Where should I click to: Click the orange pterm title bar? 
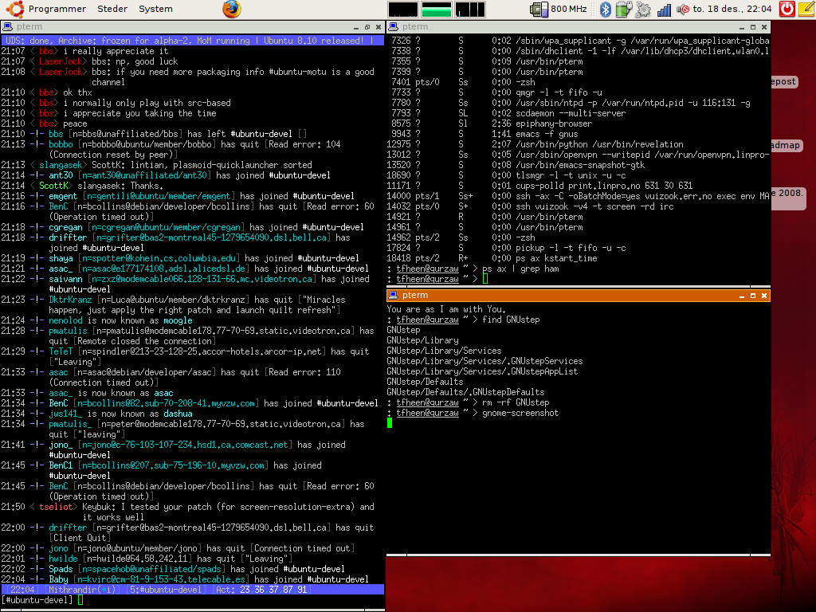point(579,295)
